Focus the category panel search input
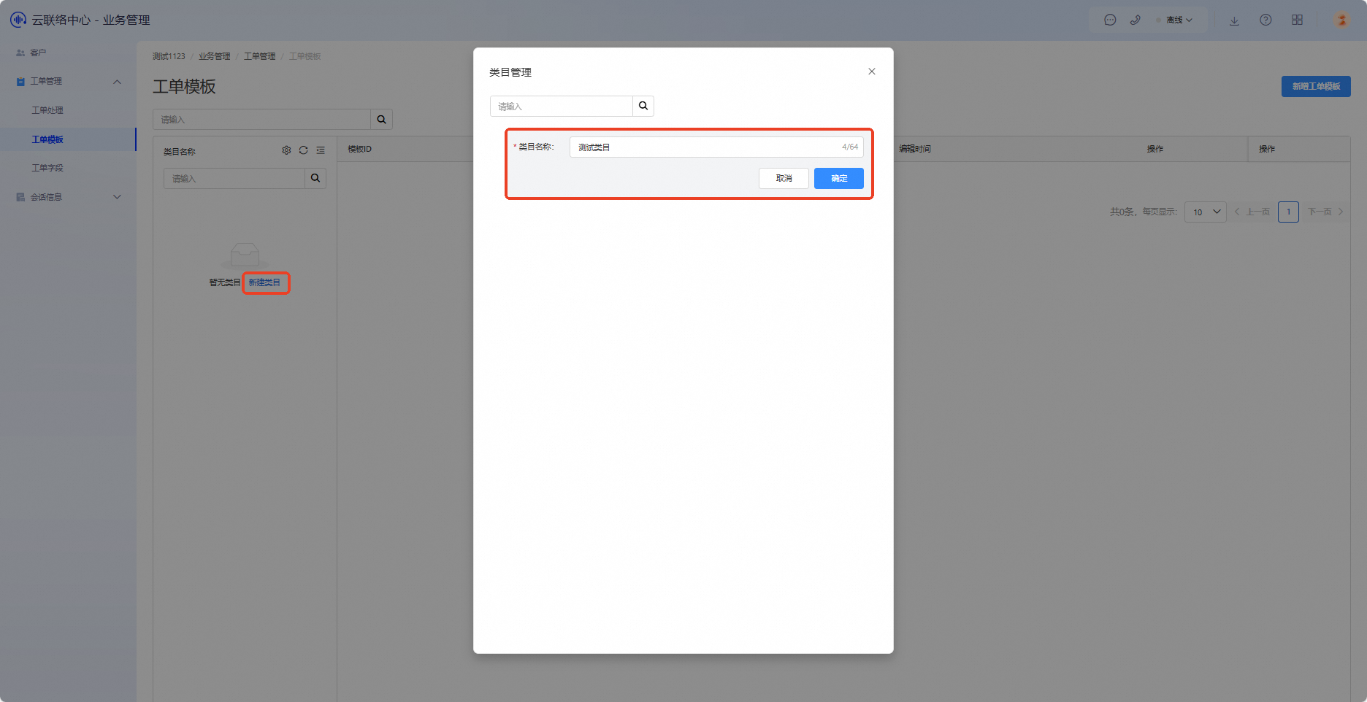 click(234, 179)
